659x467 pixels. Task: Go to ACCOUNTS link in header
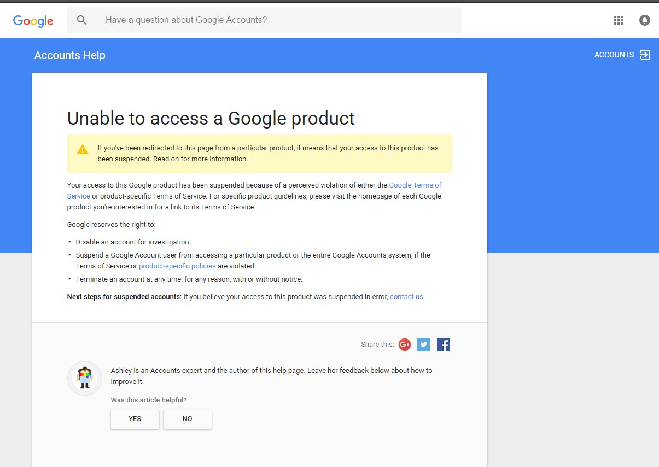point(614,55)
